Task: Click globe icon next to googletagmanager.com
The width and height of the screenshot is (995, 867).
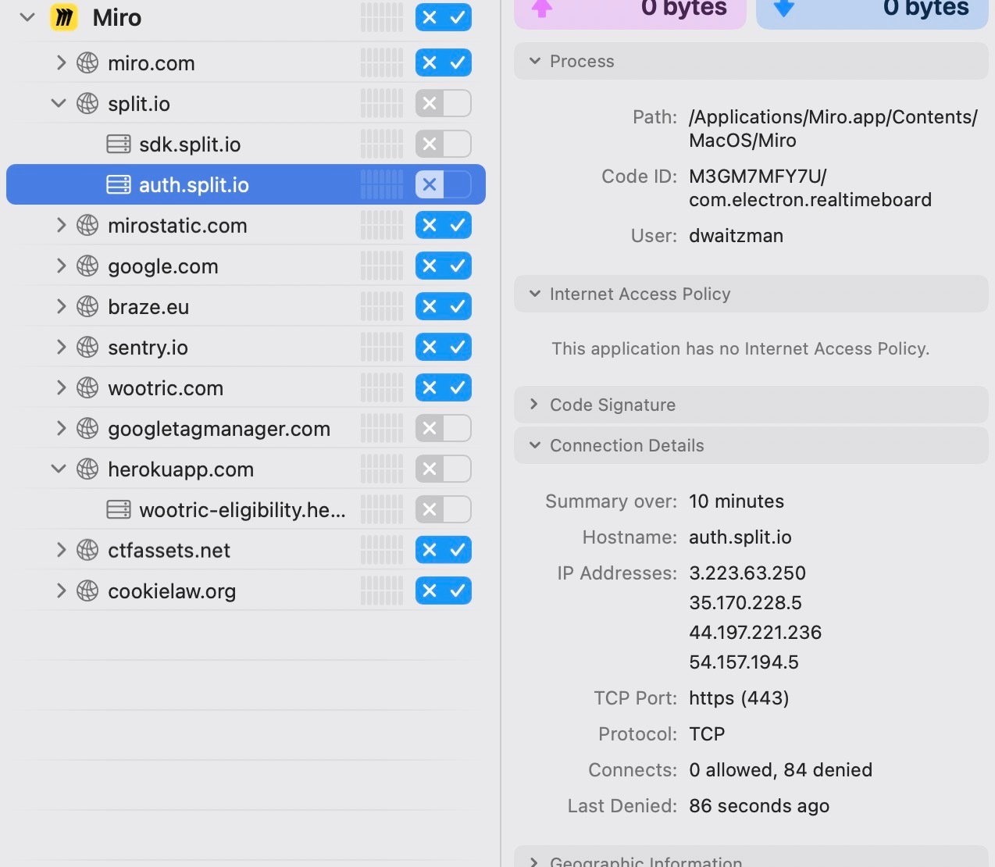Action: (87, 428)
